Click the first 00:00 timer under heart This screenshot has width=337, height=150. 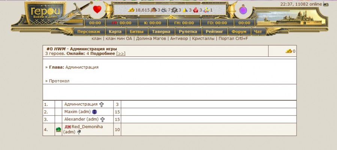[95, 23]
